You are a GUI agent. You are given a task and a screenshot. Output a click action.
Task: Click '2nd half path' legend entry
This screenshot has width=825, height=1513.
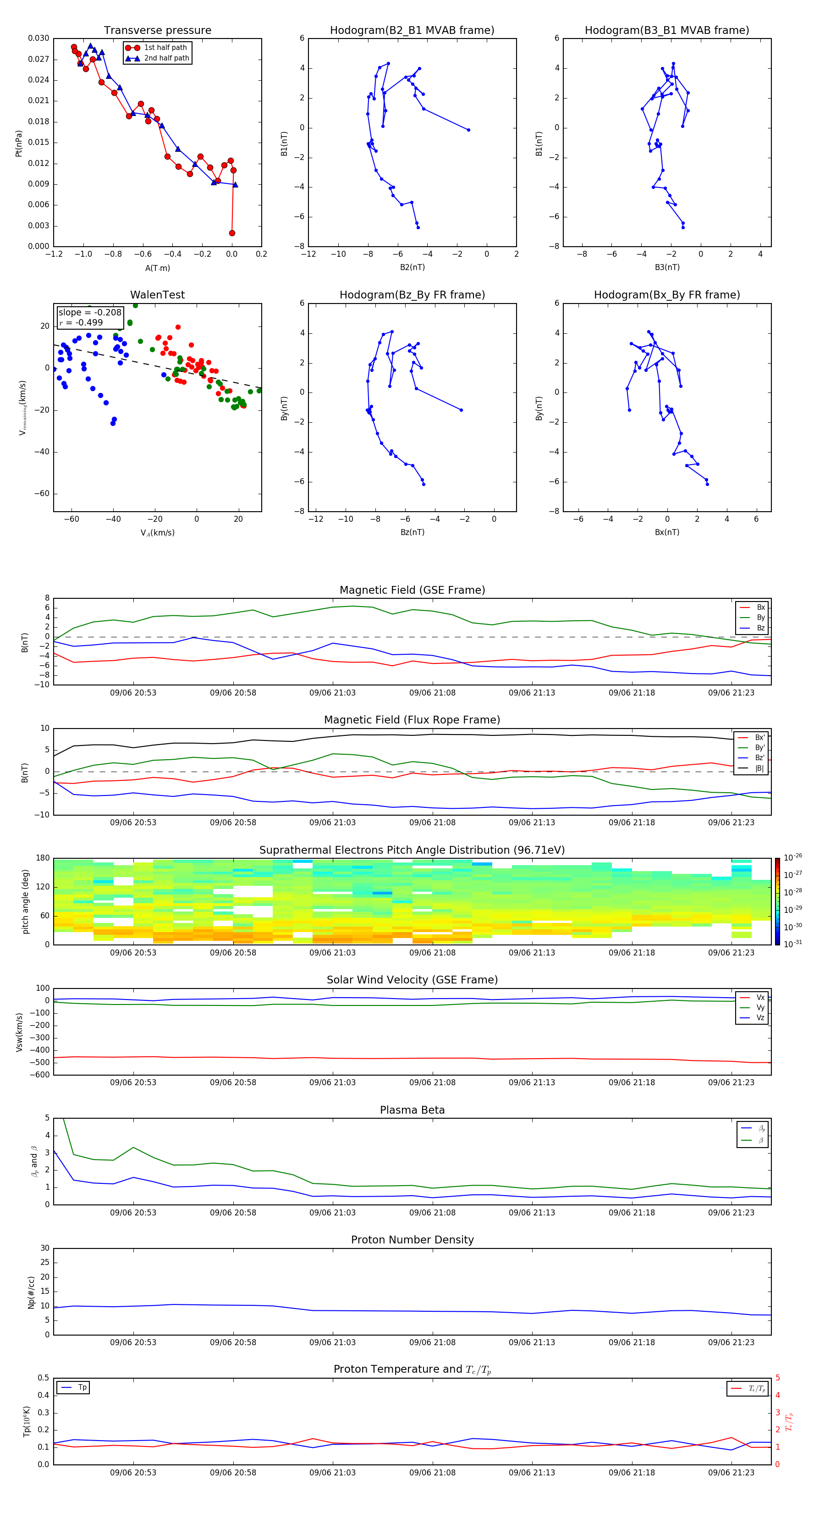[157, 58]
